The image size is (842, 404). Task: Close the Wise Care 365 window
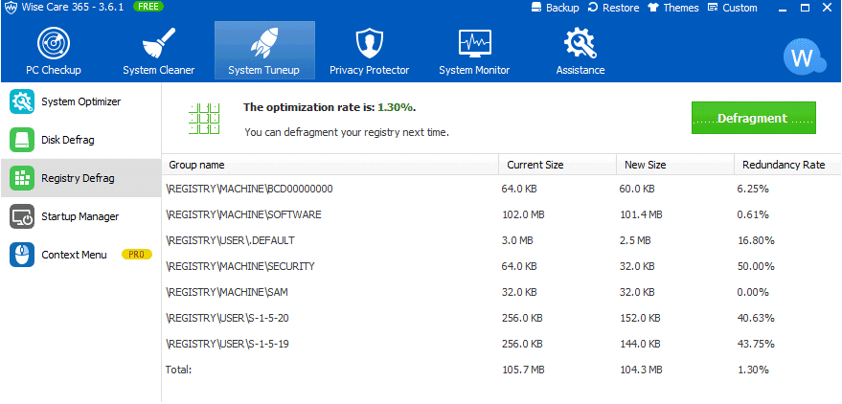826,8
